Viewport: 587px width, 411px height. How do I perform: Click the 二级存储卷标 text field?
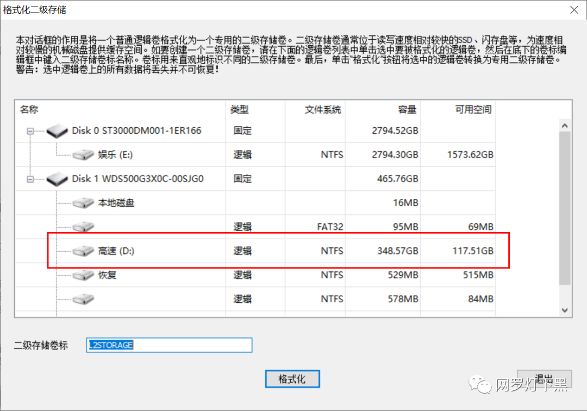pyautogui.click(x=169, y=345)
